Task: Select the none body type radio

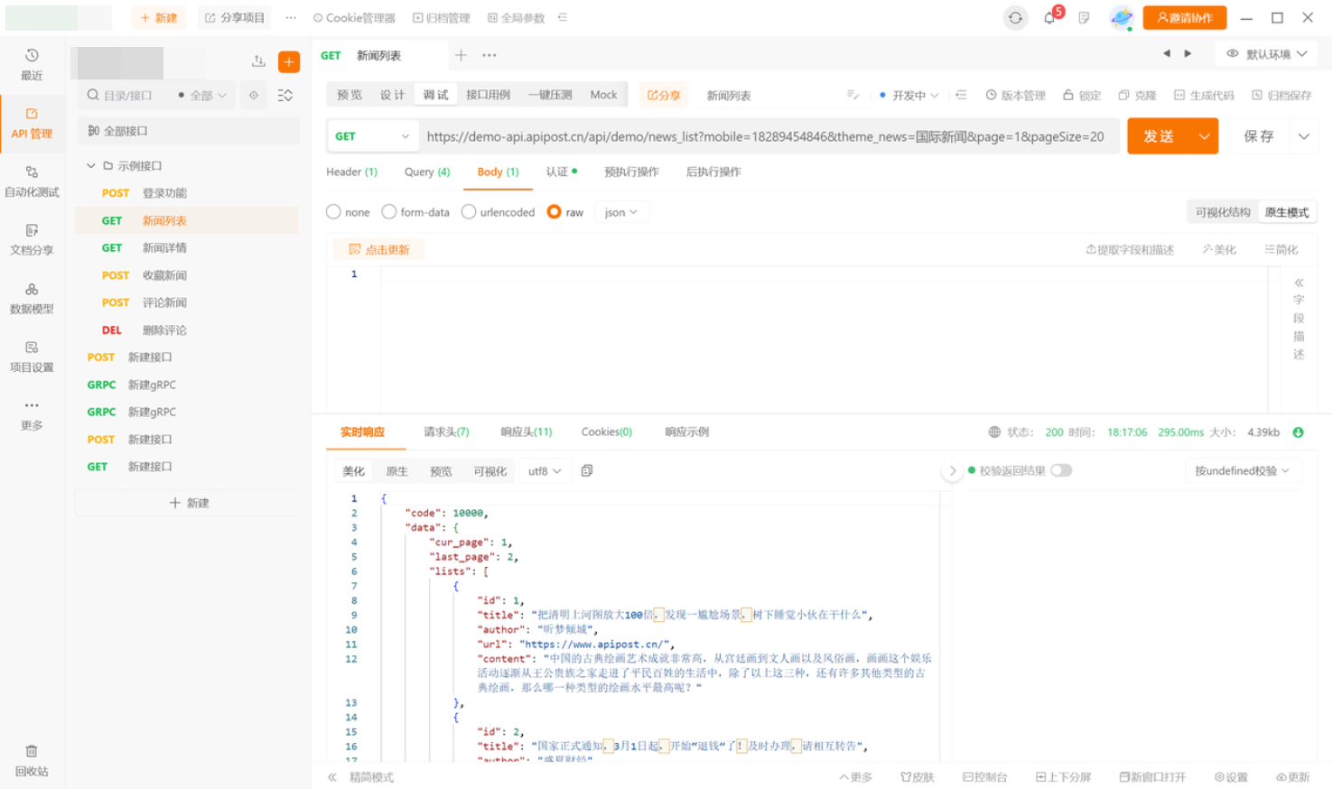Action: [333, 212]
